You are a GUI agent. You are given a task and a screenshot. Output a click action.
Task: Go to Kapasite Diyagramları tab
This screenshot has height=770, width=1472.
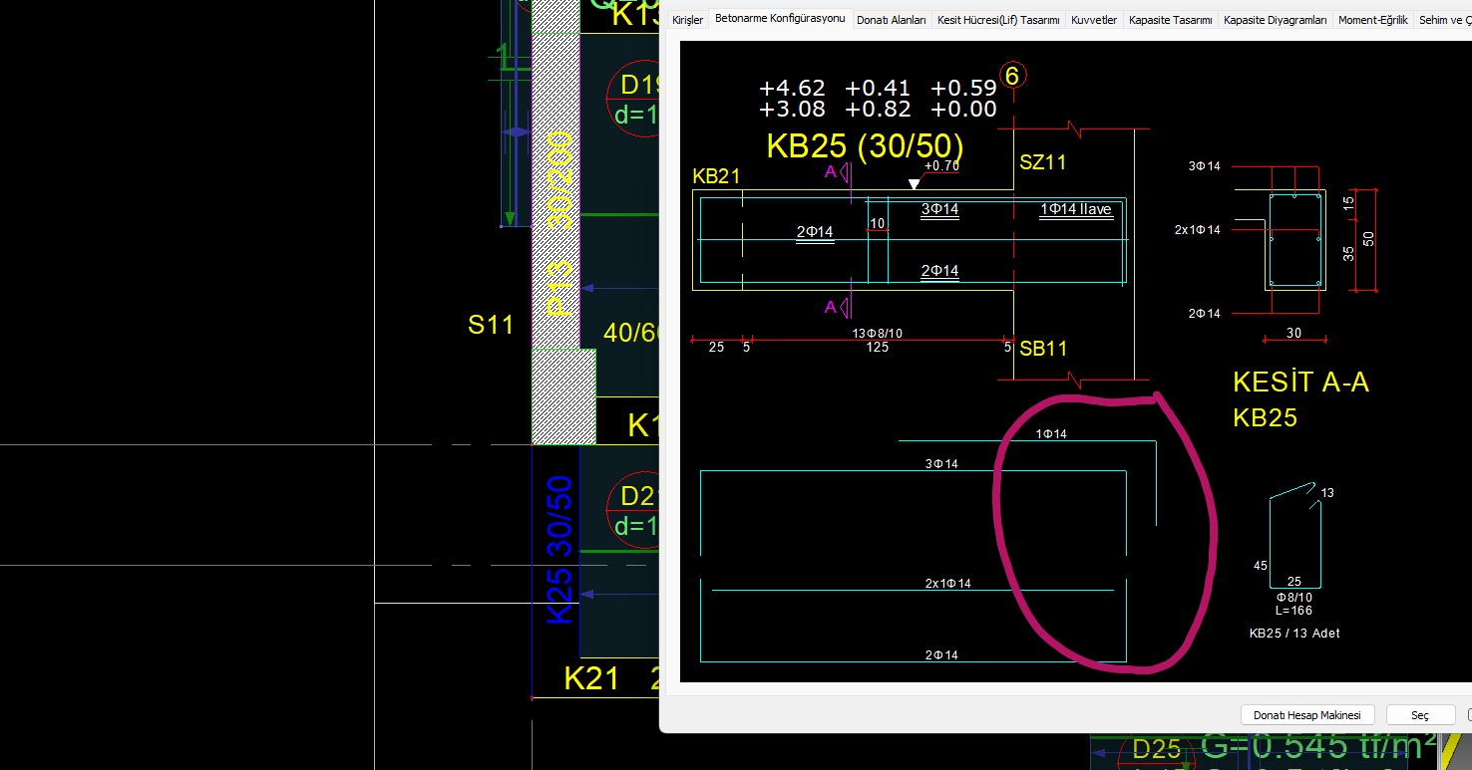tap(1276, 20)
